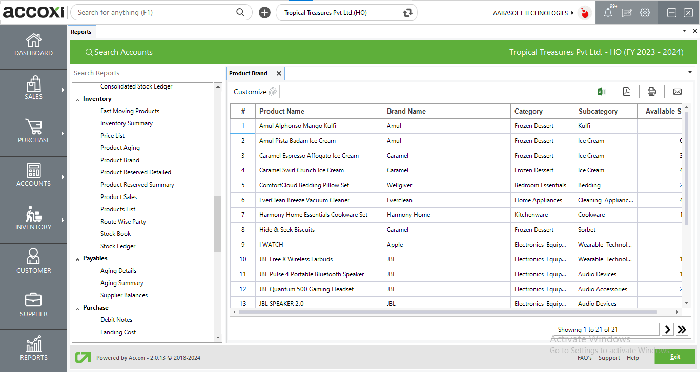Click the plus quick-add icon

click(264, 13)
